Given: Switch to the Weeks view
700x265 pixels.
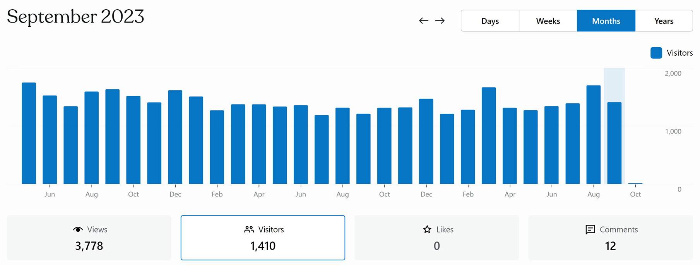Looking at the screenshot, I should (548, 21).
